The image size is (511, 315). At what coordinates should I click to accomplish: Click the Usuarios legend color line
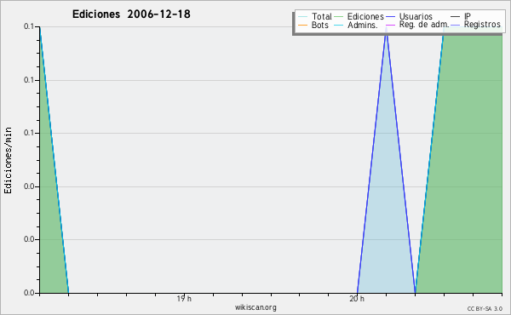(x=390, y=17)
